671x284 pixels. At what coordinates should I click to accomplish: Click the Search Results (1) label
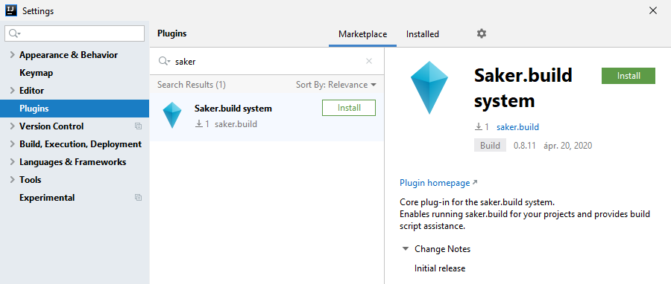coord(192,85)
